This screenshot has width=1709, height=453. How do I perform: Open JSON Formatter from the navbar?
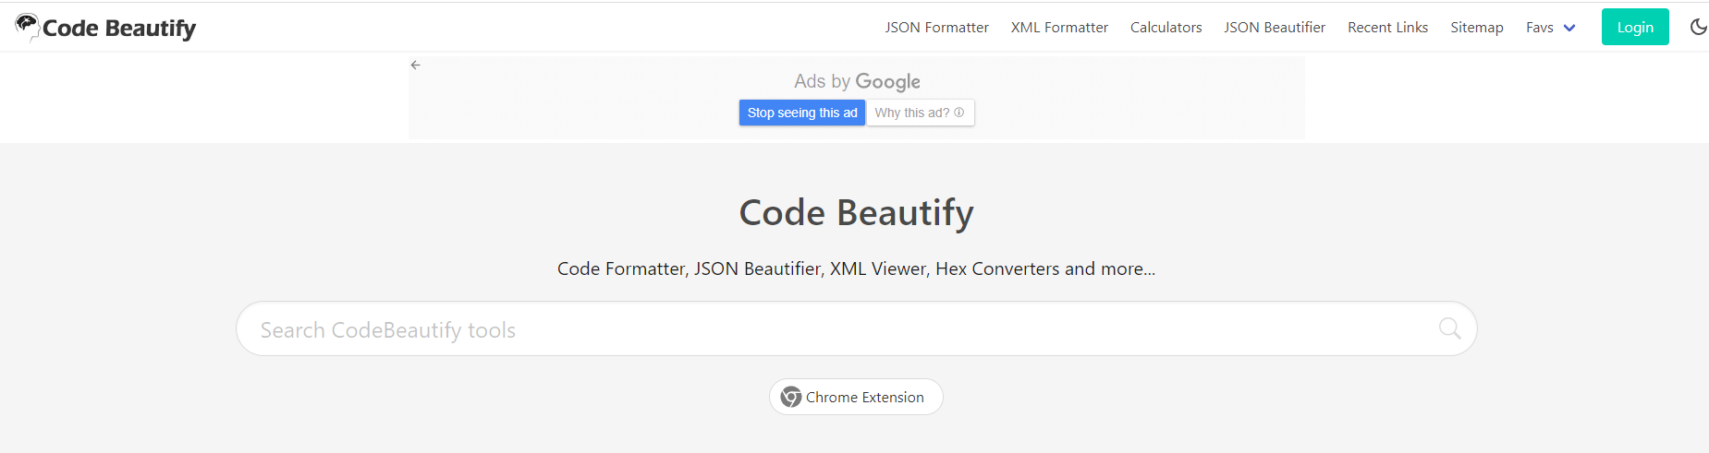(x=936, y=28)
